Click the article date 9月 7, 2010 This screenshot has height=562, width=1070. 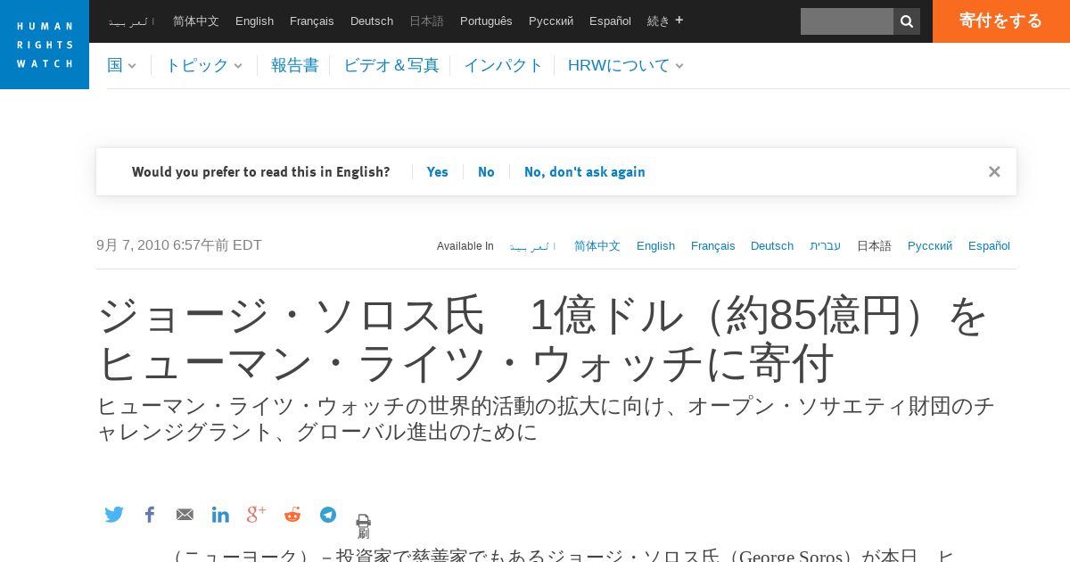tap(179, 245)
